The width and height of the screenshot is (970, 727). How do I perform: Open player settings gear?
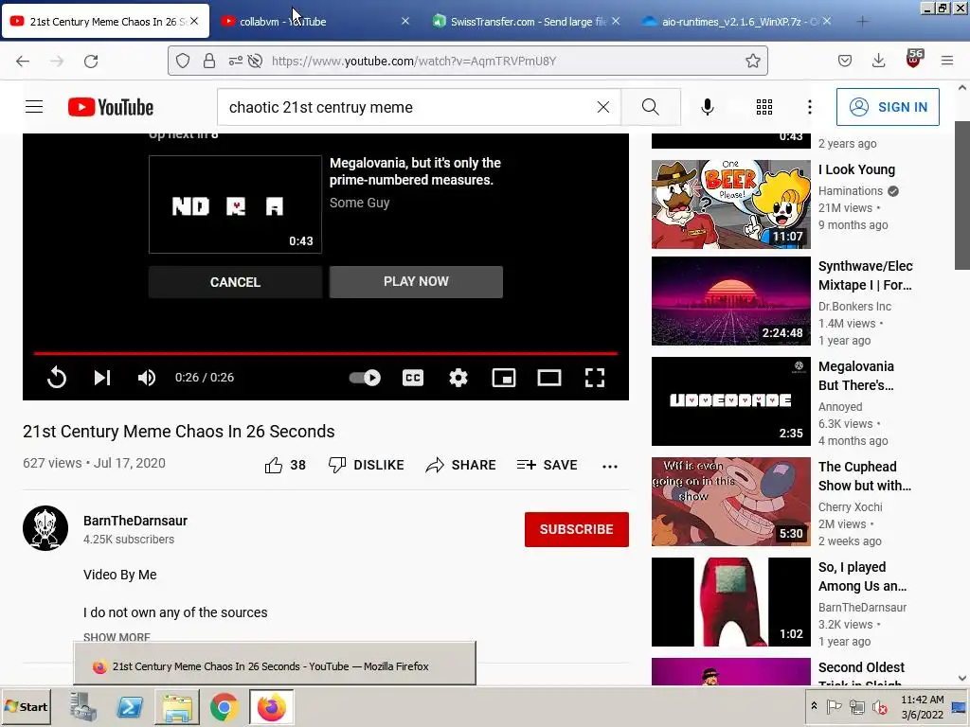point(458,377)
